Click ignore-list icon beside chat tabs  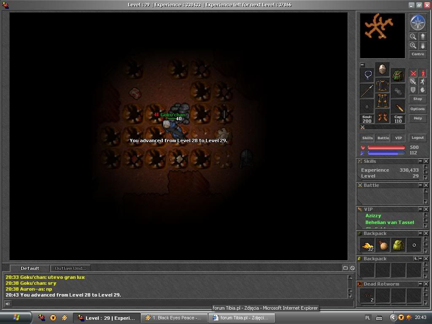pos(352,268)
